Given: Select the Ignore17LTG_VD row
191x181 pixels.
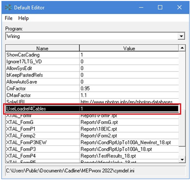Looking at the screenshot, I should coord(92,61).
